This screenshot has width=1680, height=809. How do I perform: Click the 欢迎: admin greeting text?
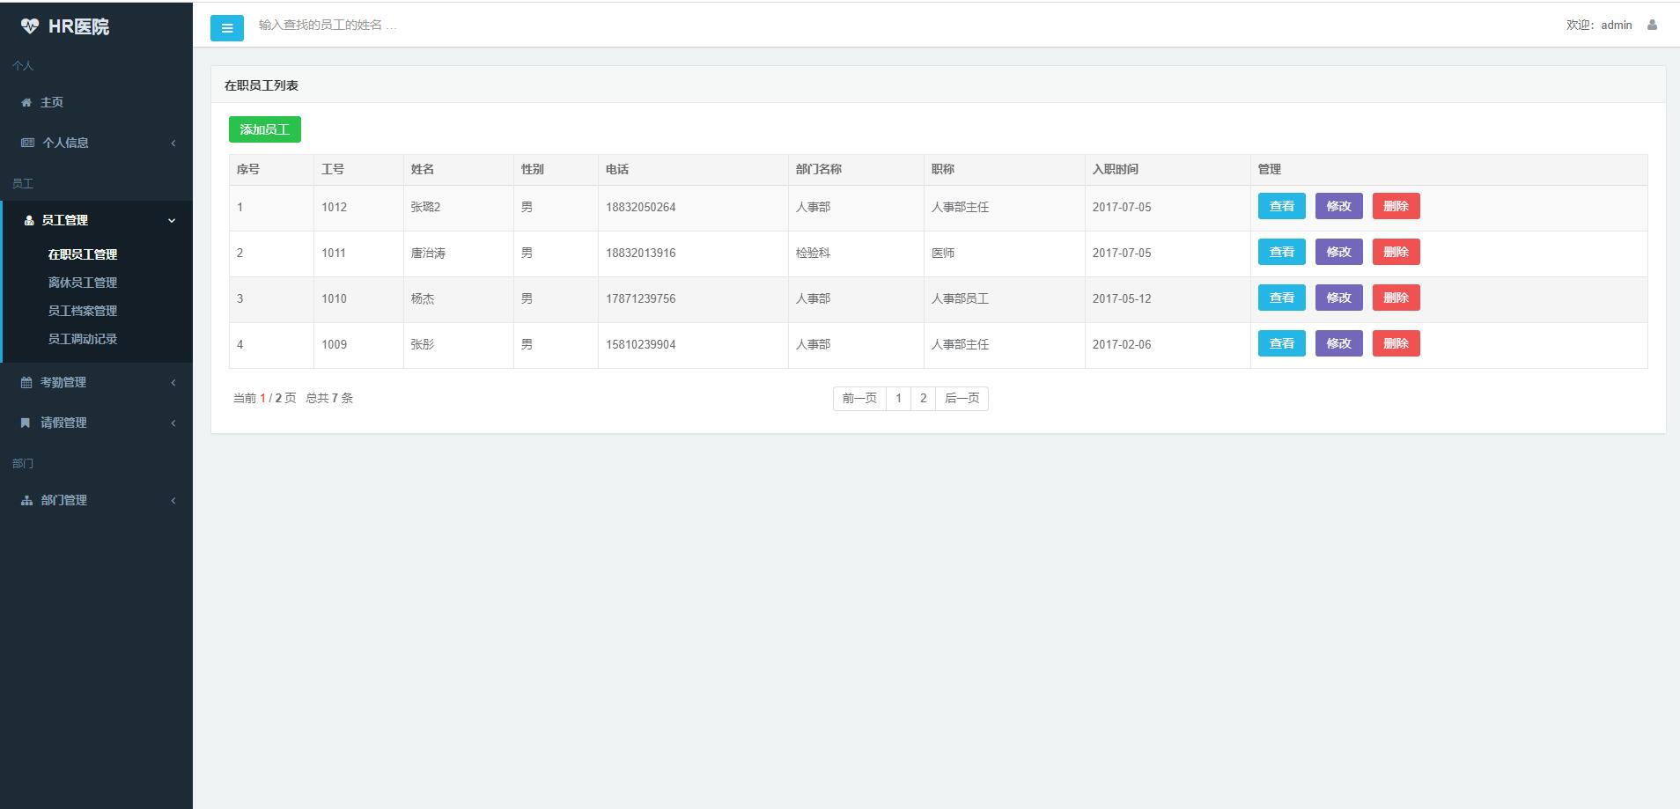[1599, 26]
